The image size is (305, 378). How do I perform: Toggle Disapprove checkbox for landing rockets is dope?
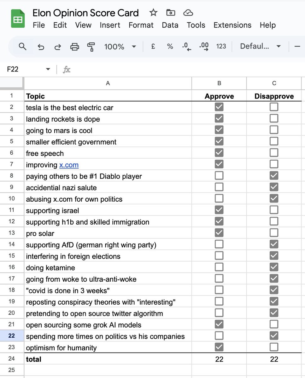(x=274, y=118)
